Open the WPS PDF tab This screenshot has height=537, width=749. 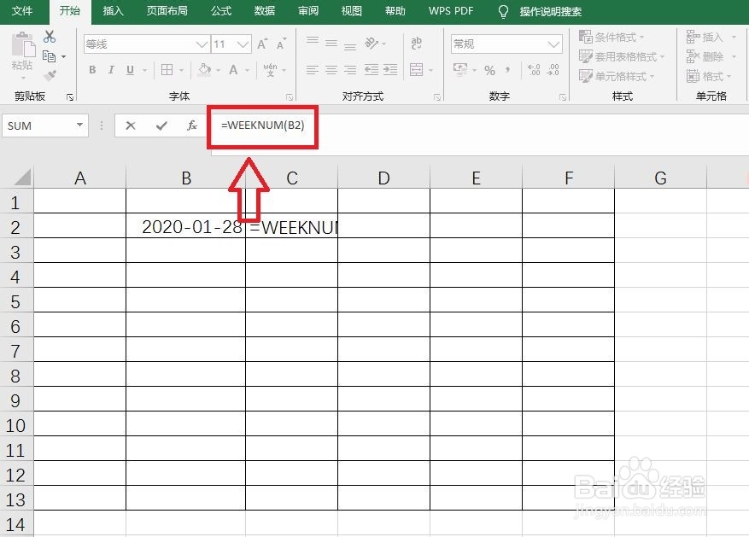click(x=451, y=11)
